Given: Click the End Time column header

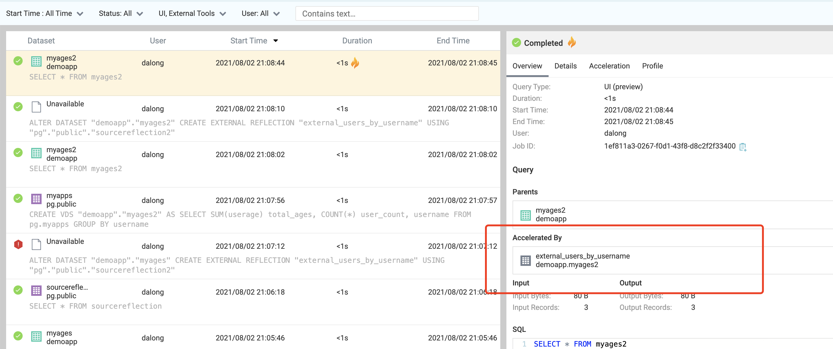Looking at the screenshot, I should [453, 41].
